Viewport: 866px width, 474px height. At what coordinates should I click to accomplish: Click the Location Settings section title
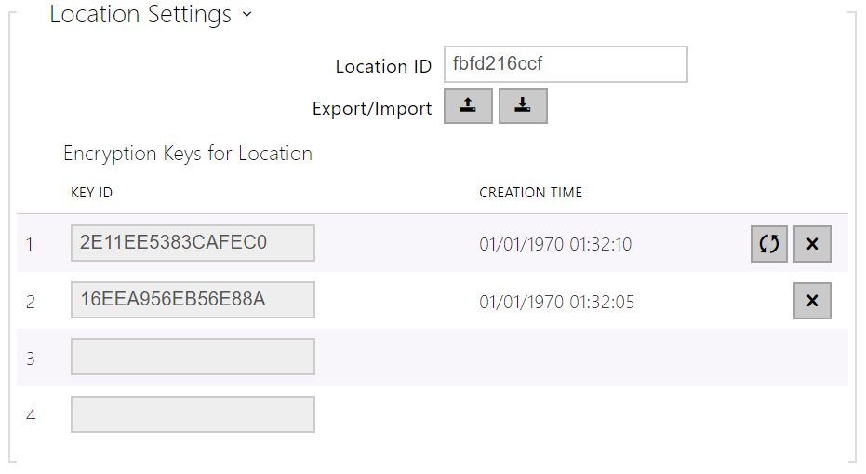140,15
